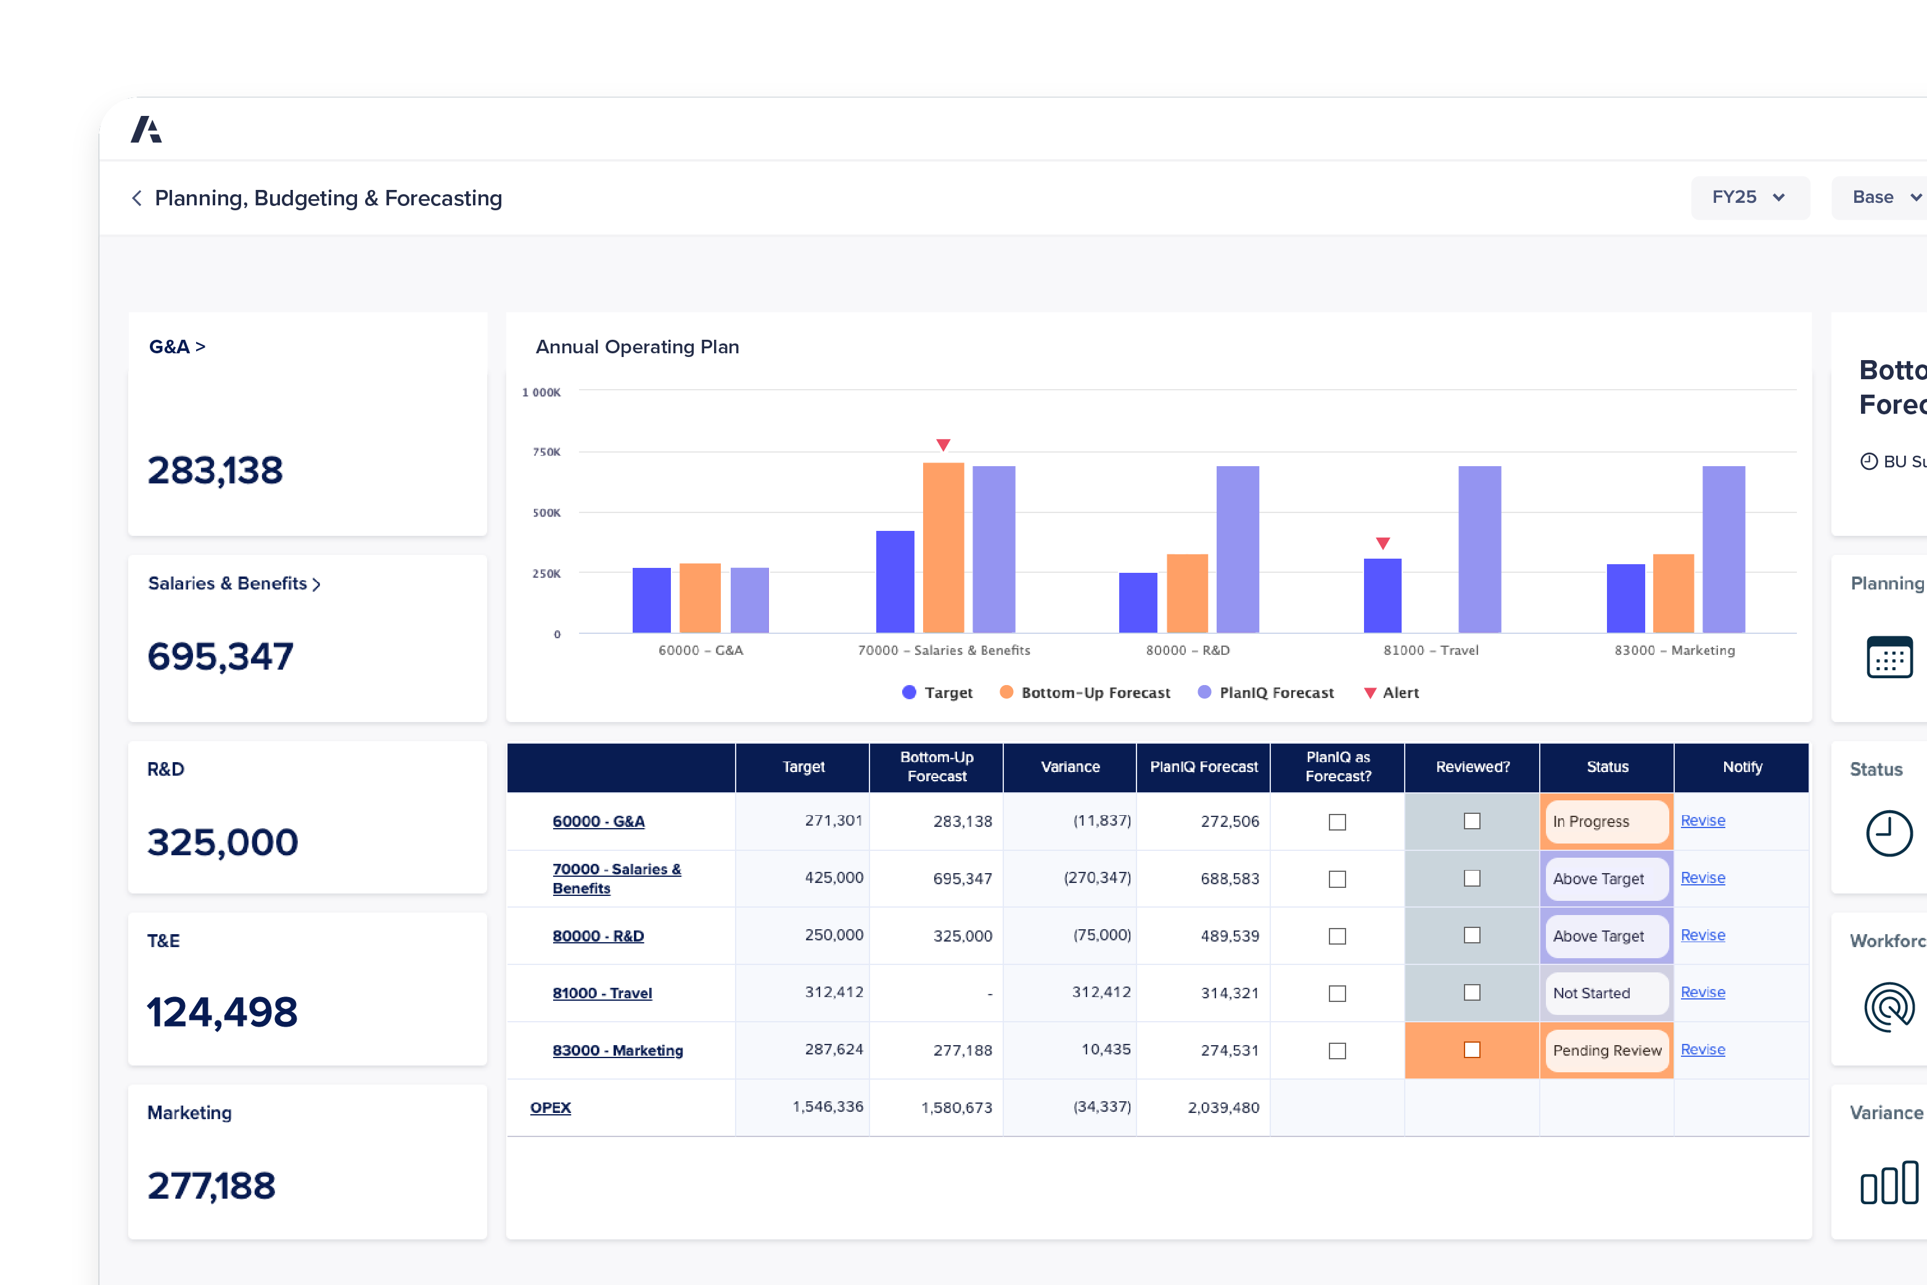
Task: Click the OPEX PlanIQ Forecast value 2,039,480
Action: tap(1223, 1108)
